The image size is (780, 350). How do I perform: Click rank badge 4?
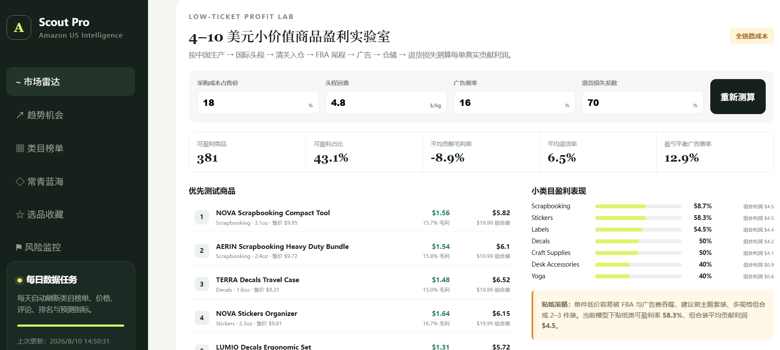pyautogui.click(x=202, y=318)
